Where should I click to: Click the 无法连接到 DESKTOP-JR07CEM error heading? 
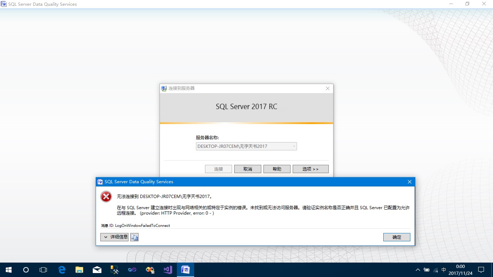coord(165,197)
